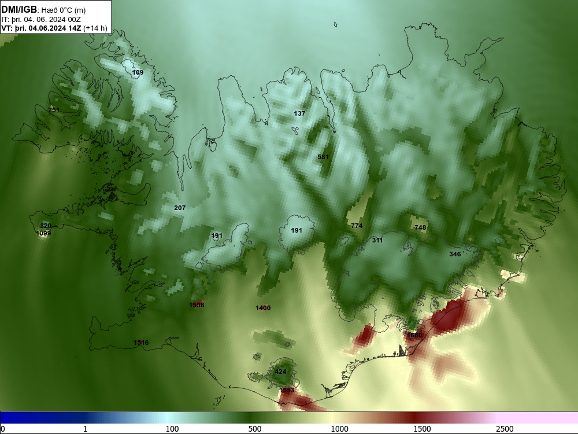The width and height of the screenshot is (578, 434).
Task: Click the colour scale bar above the legend ticks
Action: click(x=289, y=418)
